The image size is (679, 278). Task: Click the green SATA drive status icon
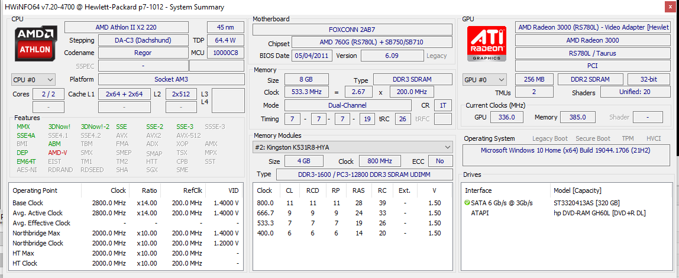(x=467, y=203)
